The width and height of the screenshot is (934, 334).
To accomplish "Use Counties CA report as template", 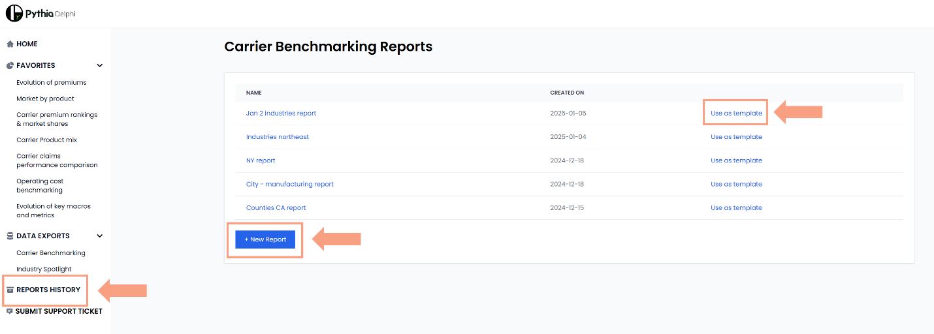I will [x=736, y=208].
